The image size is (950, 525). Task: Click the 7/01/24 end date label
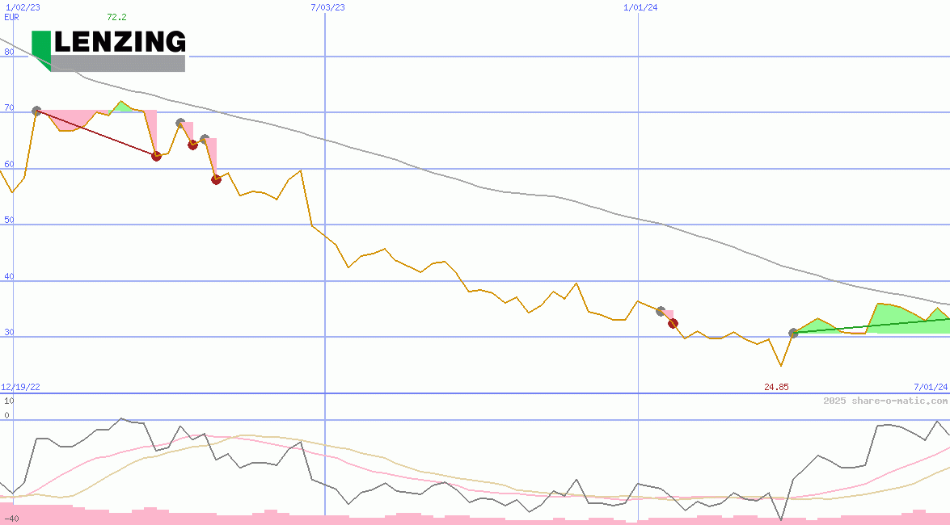(x=930, y=387)
